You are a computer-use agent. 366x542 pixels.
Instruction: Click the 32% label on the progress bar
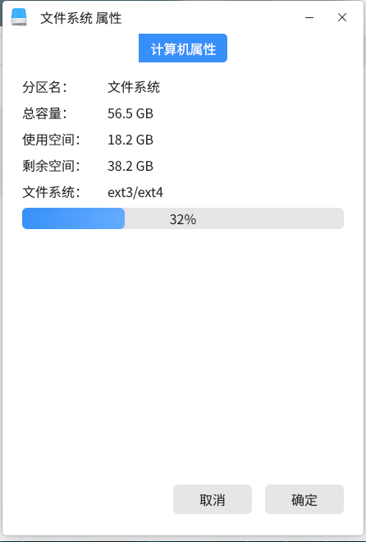pos(183,219)
